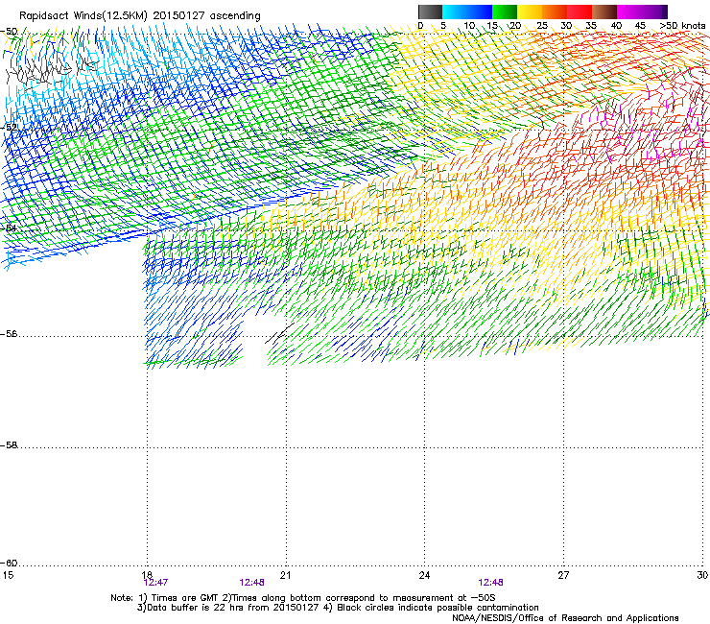Click the '12:48' time label left of longitude 21
The width and height of the screenshot is (710, 624).
click(x=251, y=583)
